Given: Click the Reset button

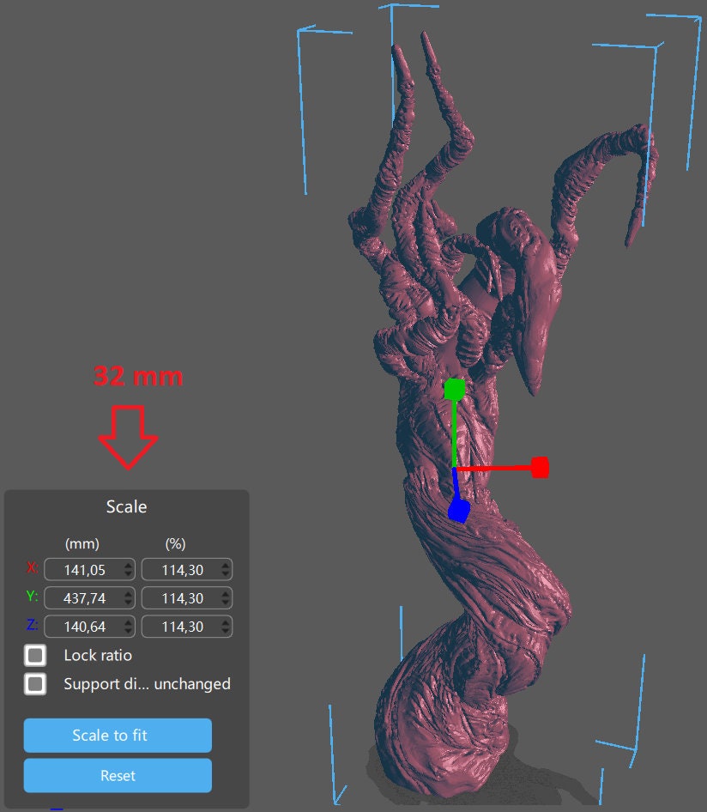Looking at the screenshot, I should click(118, 775).
